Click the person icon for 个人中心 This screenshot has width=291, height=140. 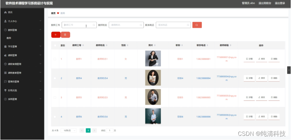pos(5,21)
